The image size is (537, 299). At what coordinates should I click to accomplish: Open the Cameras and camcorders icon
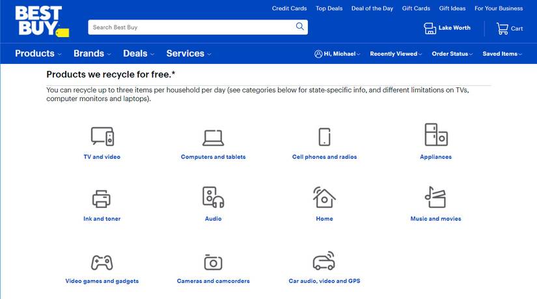213,263
